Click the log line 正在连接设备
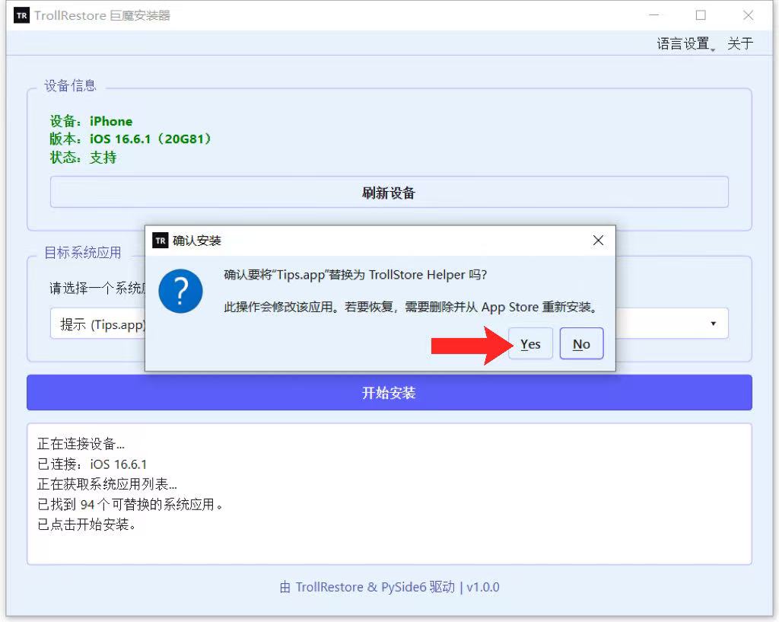This screenshot has height=622, width=779. (81, 444)
